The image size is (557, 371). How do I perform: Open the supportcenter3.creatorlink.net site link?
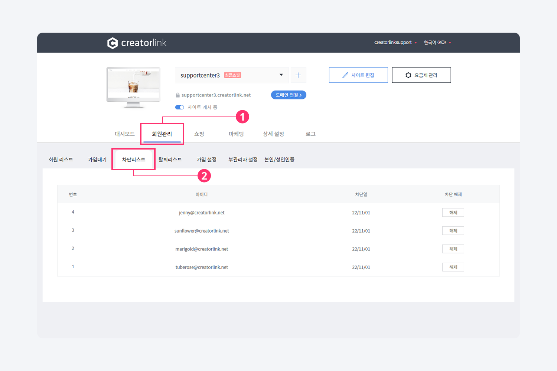pos(216,95)
